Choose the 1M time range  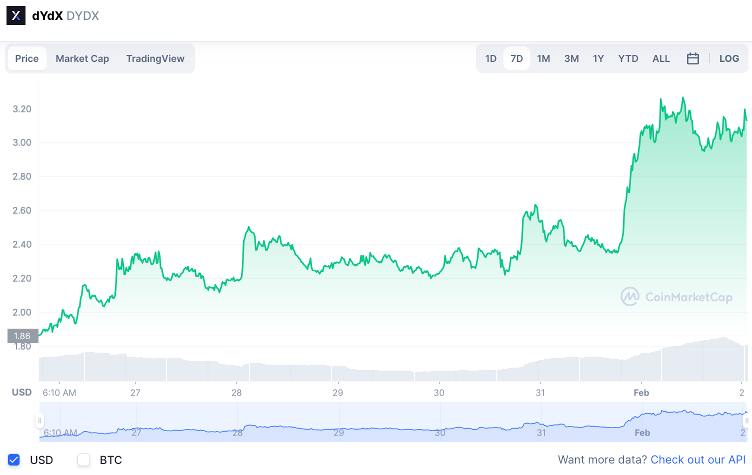point(543,58)
